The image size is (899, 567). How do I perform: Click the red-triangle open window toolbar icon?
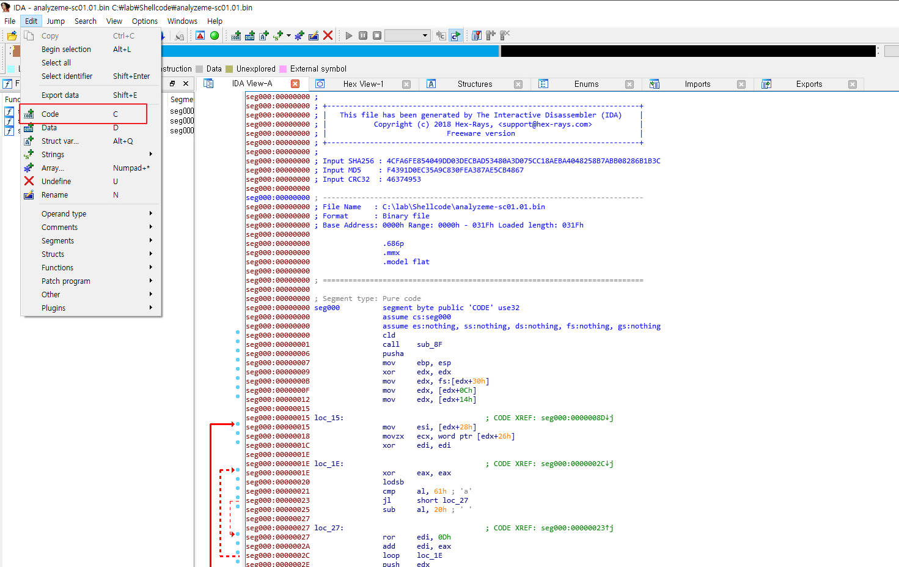pos(200,35)
